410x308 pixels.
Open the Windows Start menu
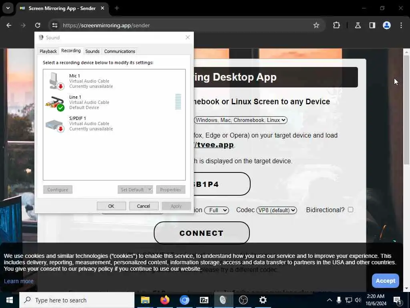10,300
